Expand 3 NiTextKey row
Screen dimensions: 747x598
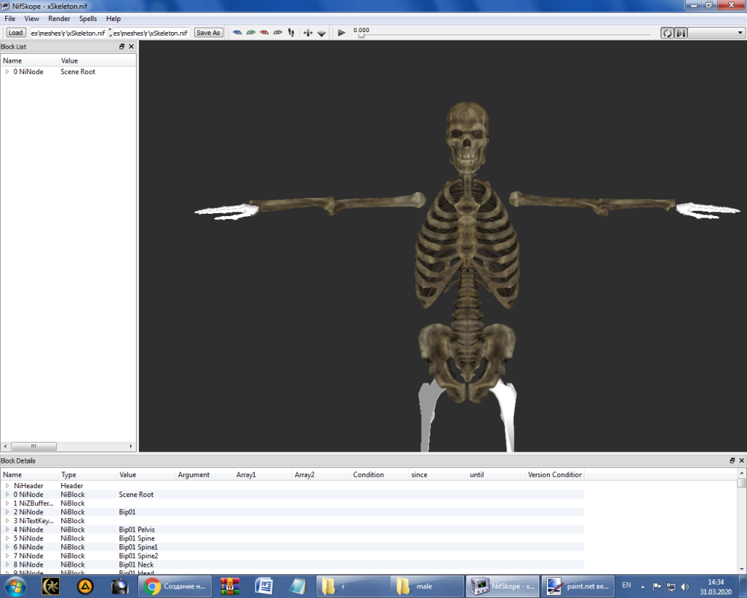click(x=7, y=521)
